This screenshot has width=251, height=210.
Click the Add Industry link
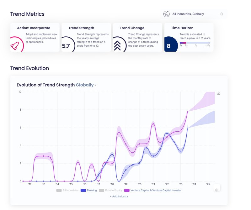click(119, 196)
